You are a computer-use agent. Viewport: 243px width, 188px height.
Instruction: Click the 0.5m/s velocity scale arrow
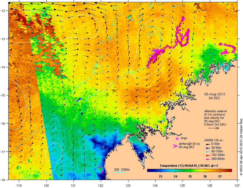213,128
